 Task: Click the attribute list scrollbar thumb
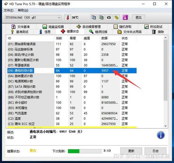(166, 70)
